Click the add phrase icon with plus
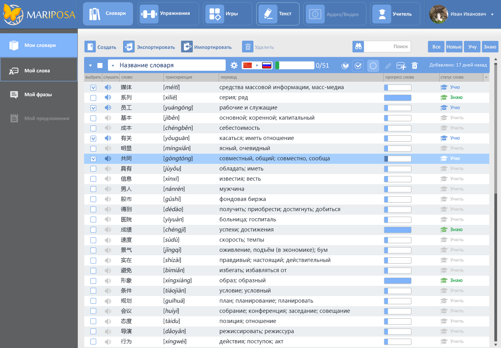The image size is (501, 348). pyautogui.click(x=401, y=66)
